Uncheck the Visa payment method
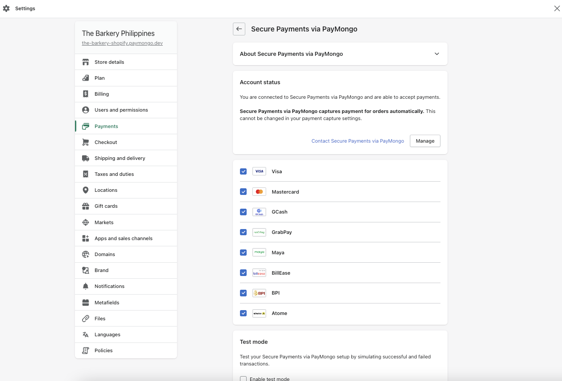Viewport: 562px width, 381px height. tap(243, 171)
